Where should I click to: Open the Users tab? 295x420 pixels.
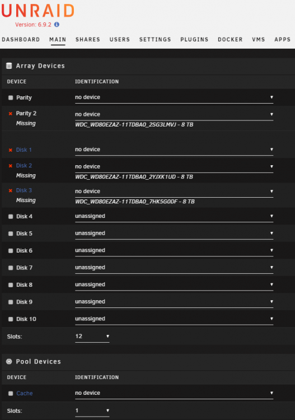click(119, 39)
